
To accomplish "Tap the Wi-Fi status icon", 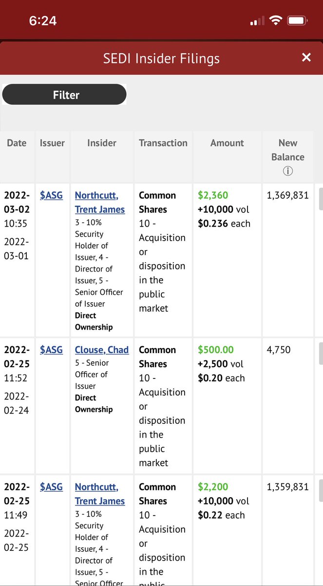I will click(276, 21).
